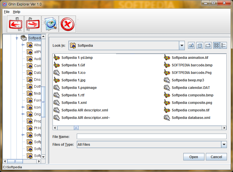Viewport: 233px width, 172px height.
Task: Click the Dot folder icon in tree
Action: (x=29, y=87)
